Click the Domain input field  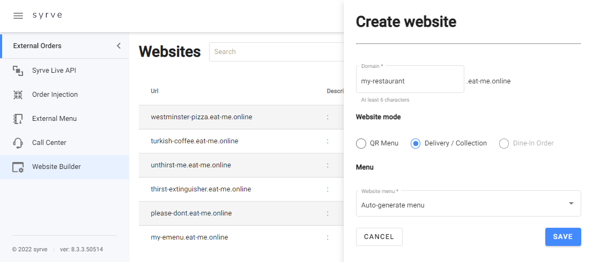410,81
